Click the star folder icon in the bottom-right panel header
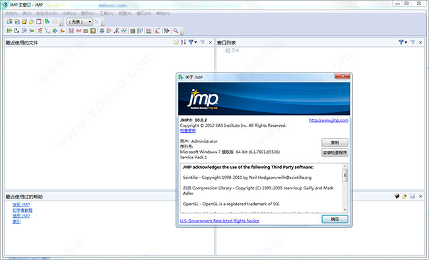Image resolution: width=429 pixels, height=260 pixels. click(405, 196)
